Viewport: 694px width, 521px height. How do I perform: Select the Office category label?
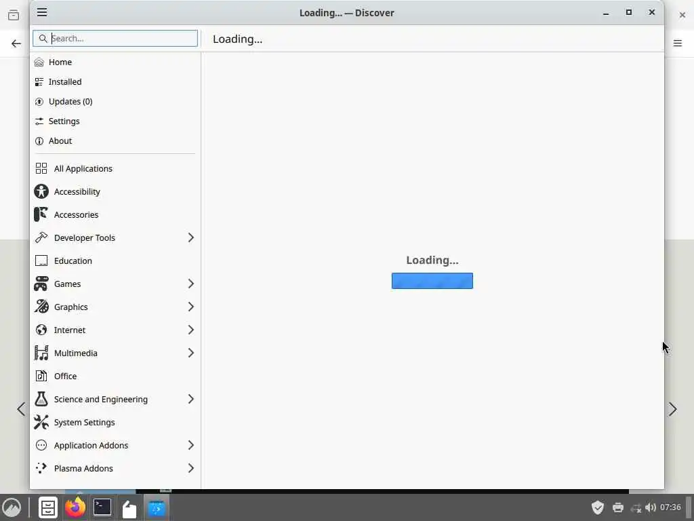pos(66,376)
